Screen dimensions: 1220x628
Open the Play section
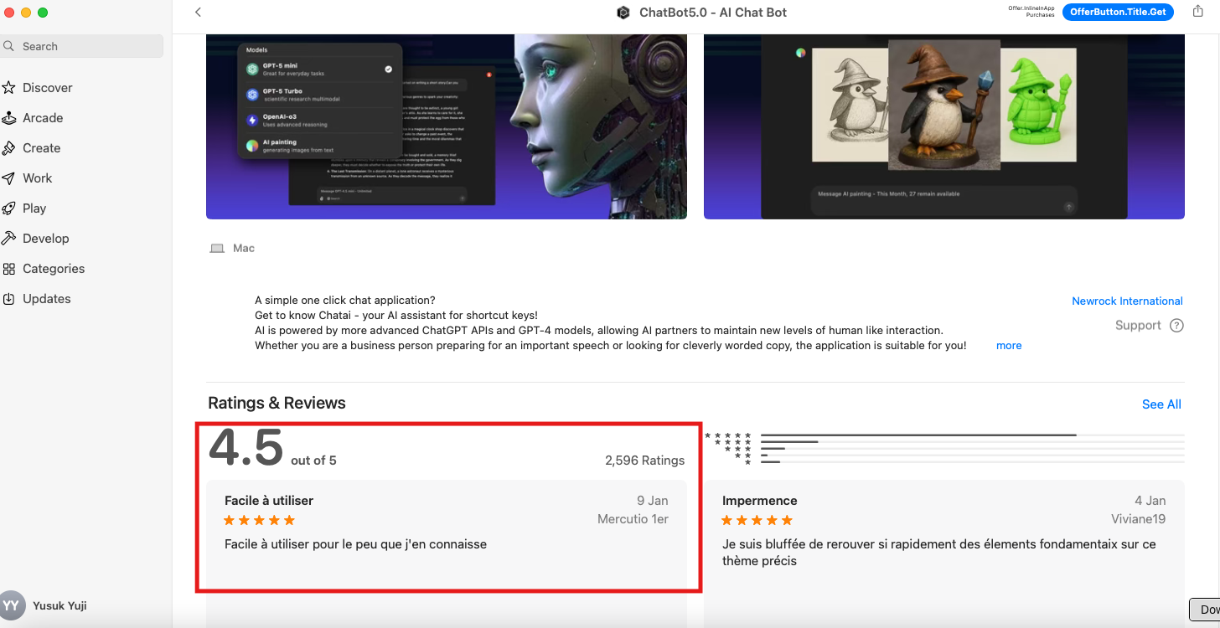tap(35, 208)
